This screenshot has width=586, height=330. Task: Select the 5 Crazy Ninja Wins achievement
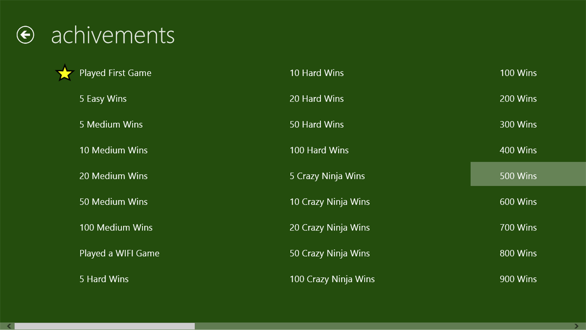pyautogui.click(x=327, y=176)
